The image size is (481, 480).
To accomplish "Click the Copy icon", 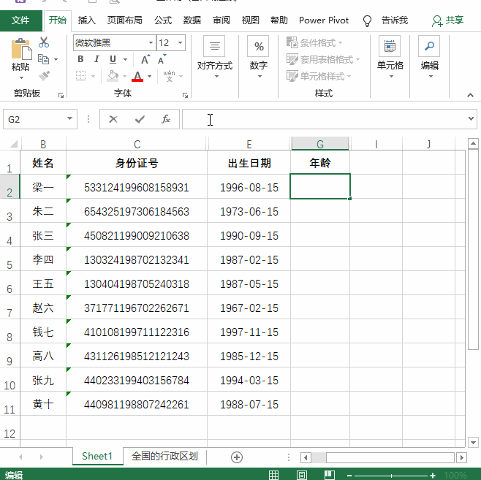I will (x=43, y=59).
